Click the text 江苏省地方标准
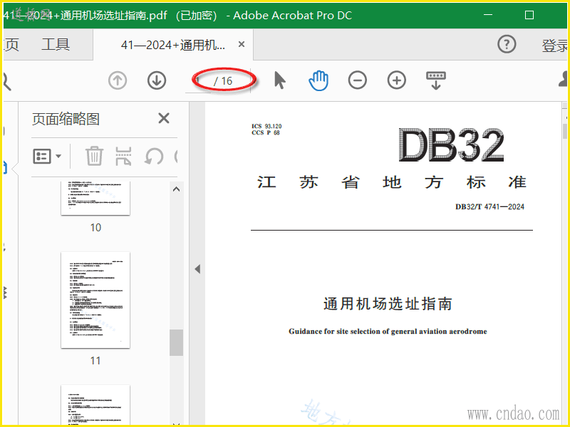The height and width of the screenshot is (427, 570). click(392, 182)
